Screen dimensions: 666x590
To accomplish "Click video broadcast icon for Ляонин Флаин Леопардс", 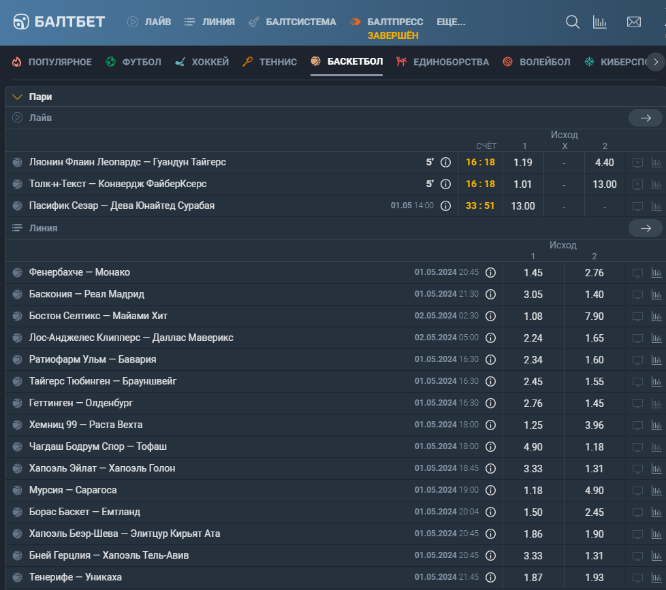I will pyautogui.click(x=637, y=162).
